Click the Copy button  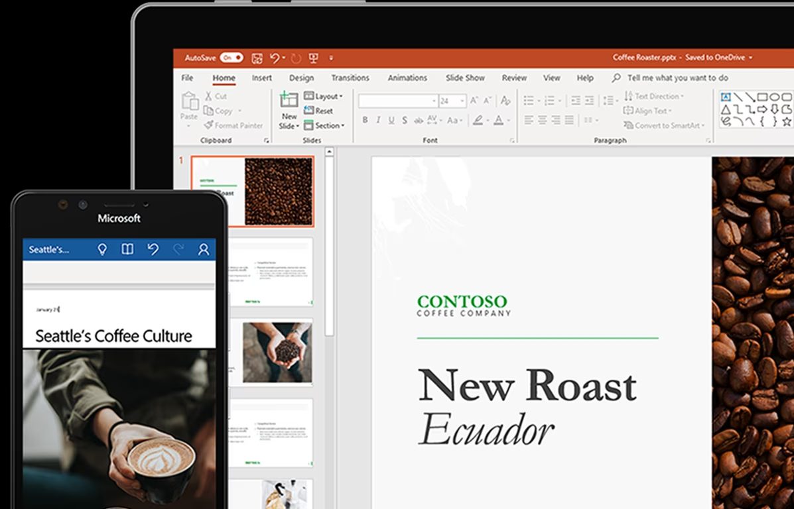(218, 111)
